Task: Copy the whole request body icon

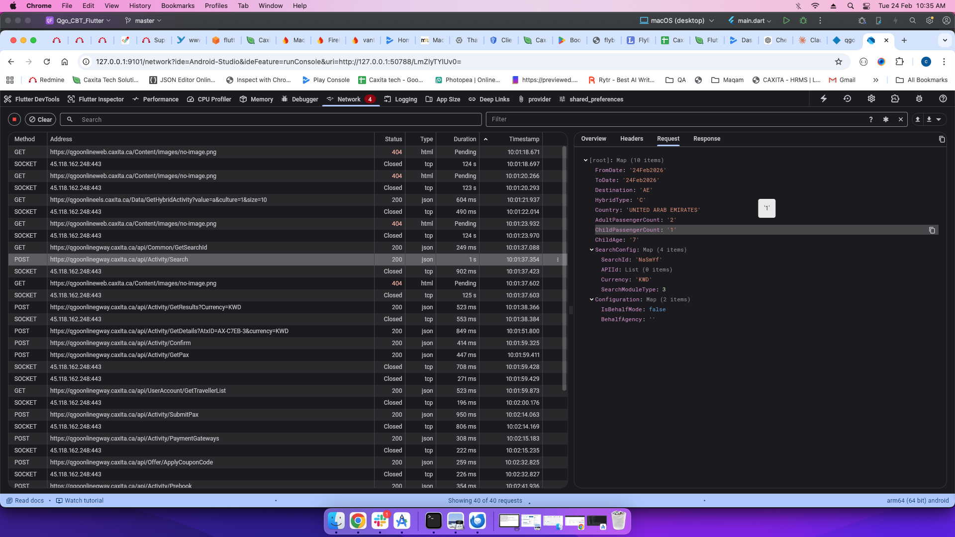Action: [x=942, y=139]
